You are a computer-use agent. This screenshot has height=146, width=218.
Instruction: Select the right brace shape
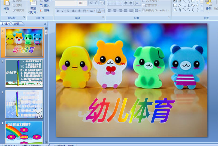197,10
